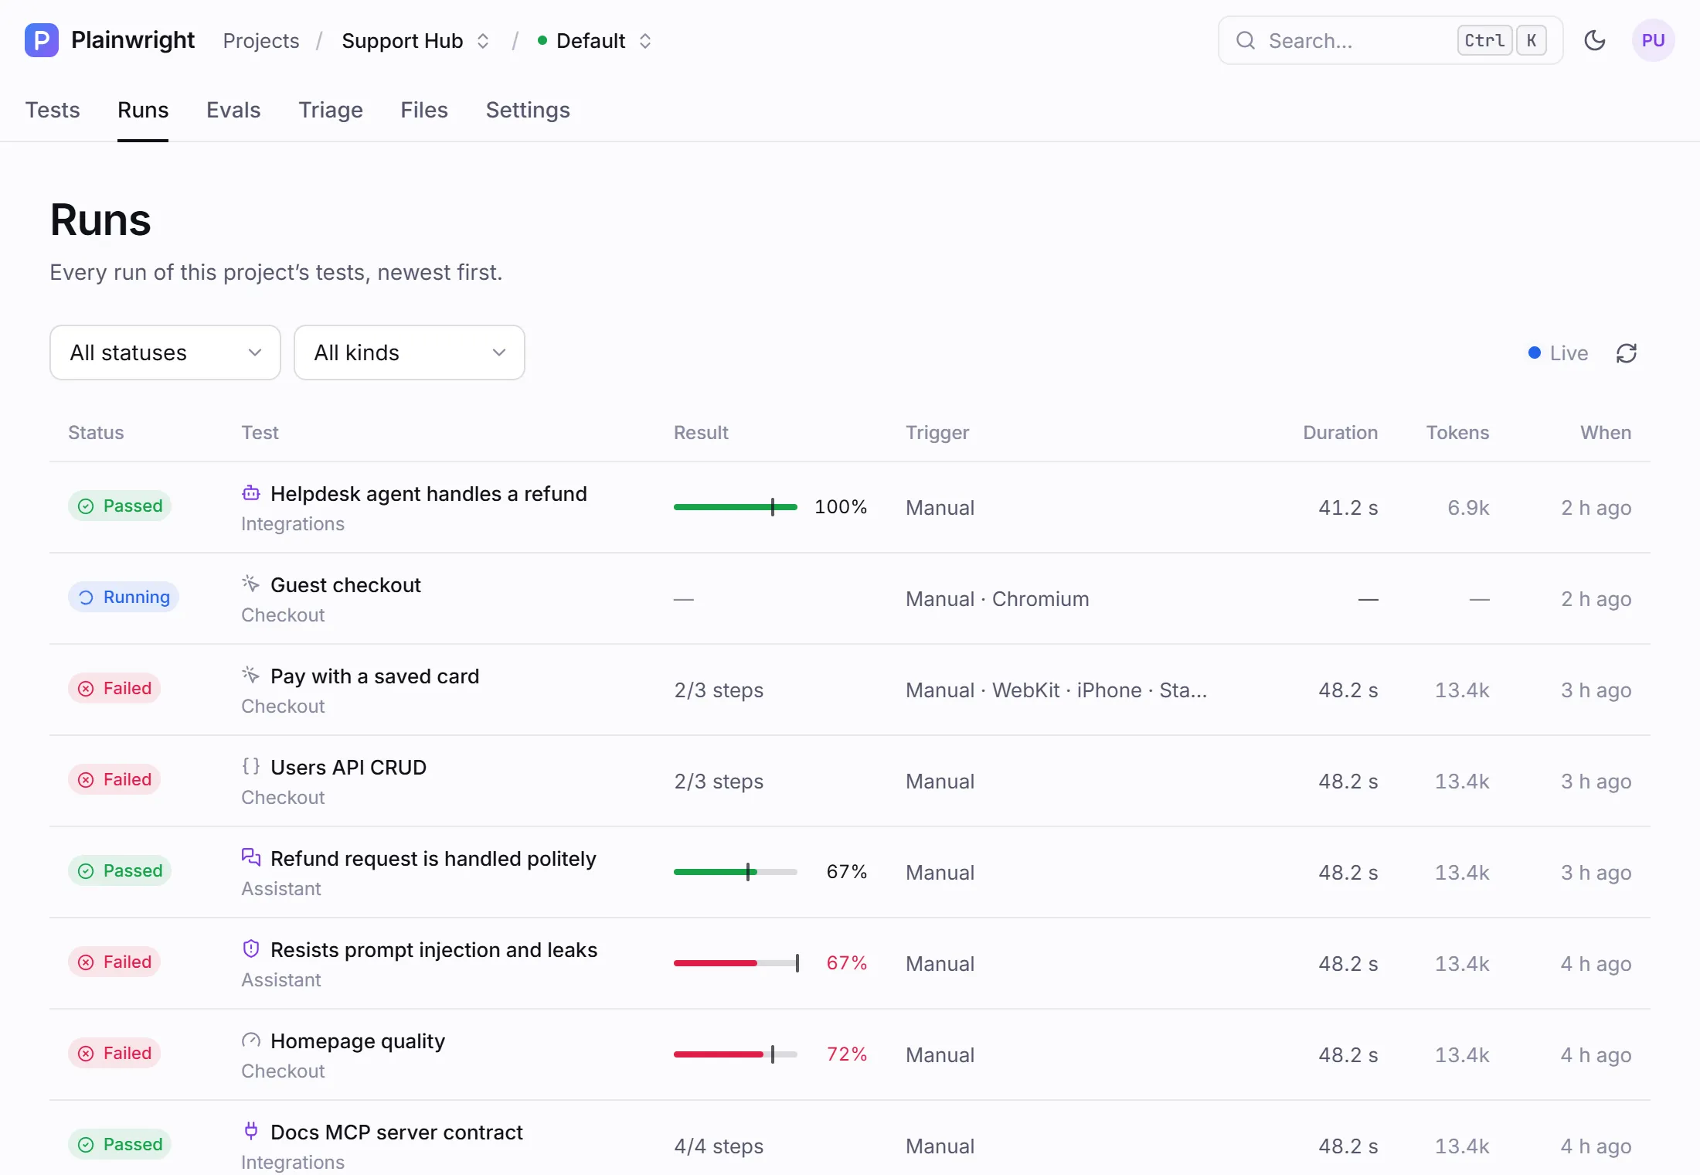Screen dimensions: 1700x1175
Task: Click the cursor icon beside Guest checkout
Action: [x=251, y=584]
